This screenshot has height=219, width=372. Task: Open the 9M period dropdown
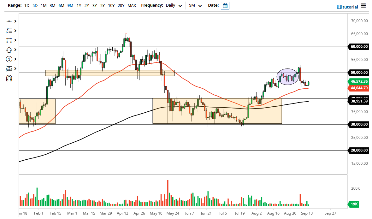coord(195,5)
